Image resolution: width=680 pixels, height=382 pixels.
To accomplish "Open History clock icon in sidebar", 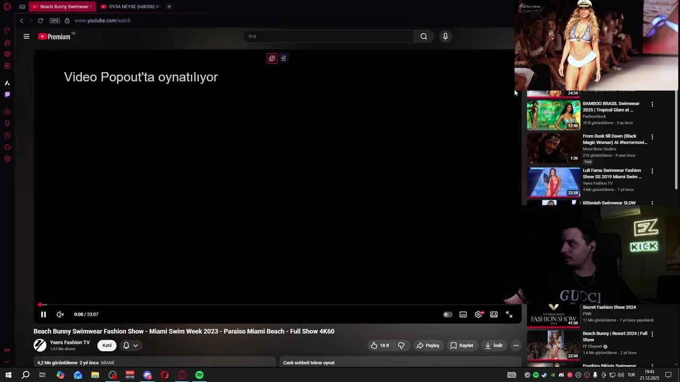I will point(7,135).
